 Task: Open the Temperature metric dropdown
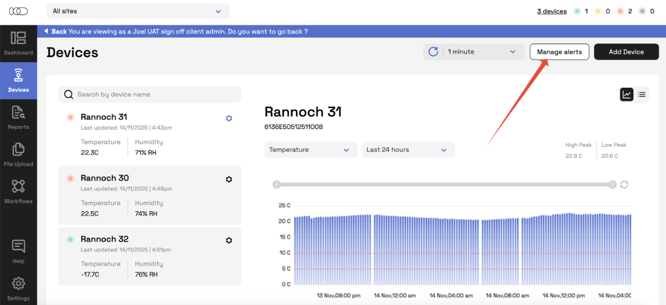310,149
